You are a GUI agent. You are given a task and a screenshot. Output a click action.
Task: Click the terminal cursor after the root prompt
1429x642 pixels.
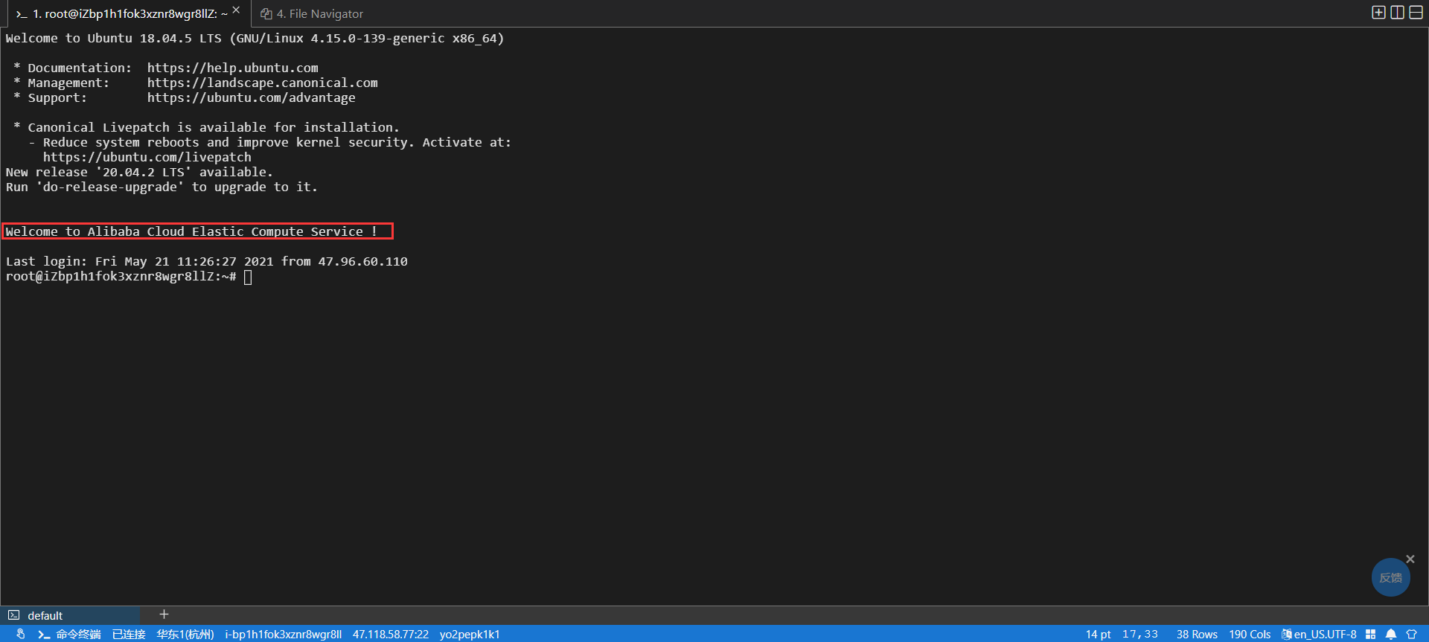click(248, 277)
